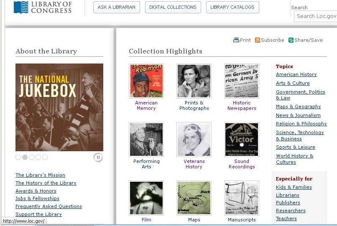Viewport: 337px width, 226px height.
Task: Click the Print text link
Action: 245,40
